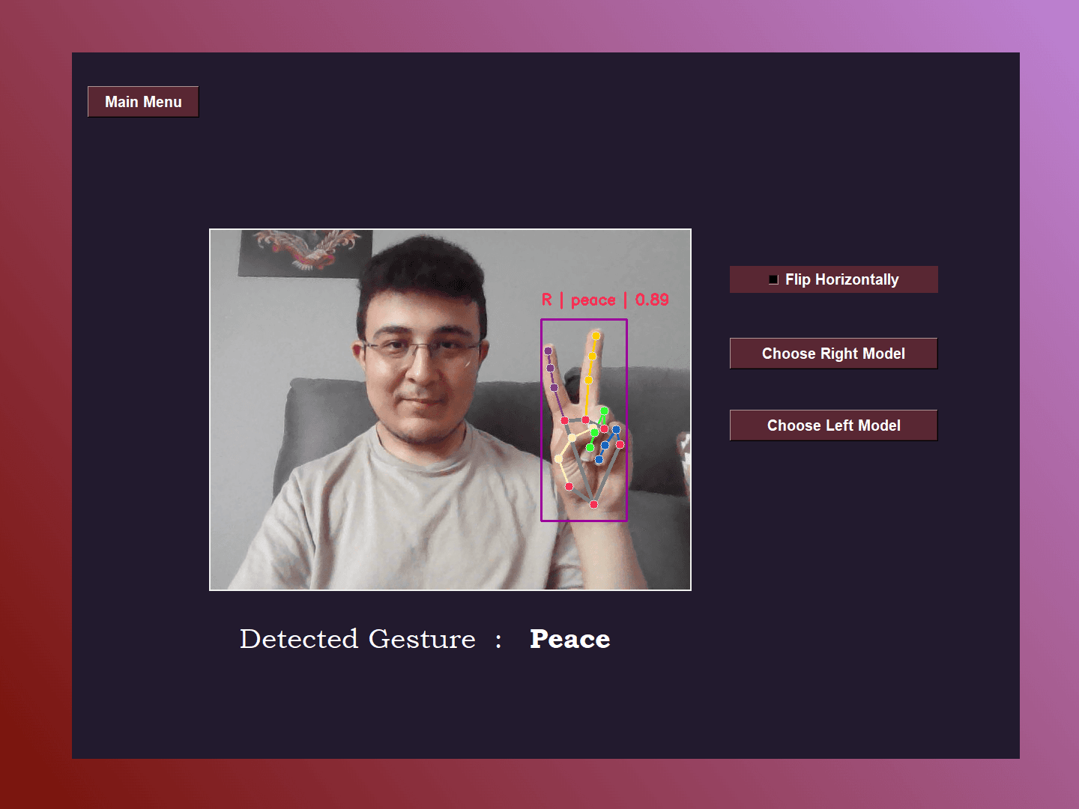Select the 'Detected Gesture :' label text
The image size is (1079, 809).
click(x=371, y=639)
